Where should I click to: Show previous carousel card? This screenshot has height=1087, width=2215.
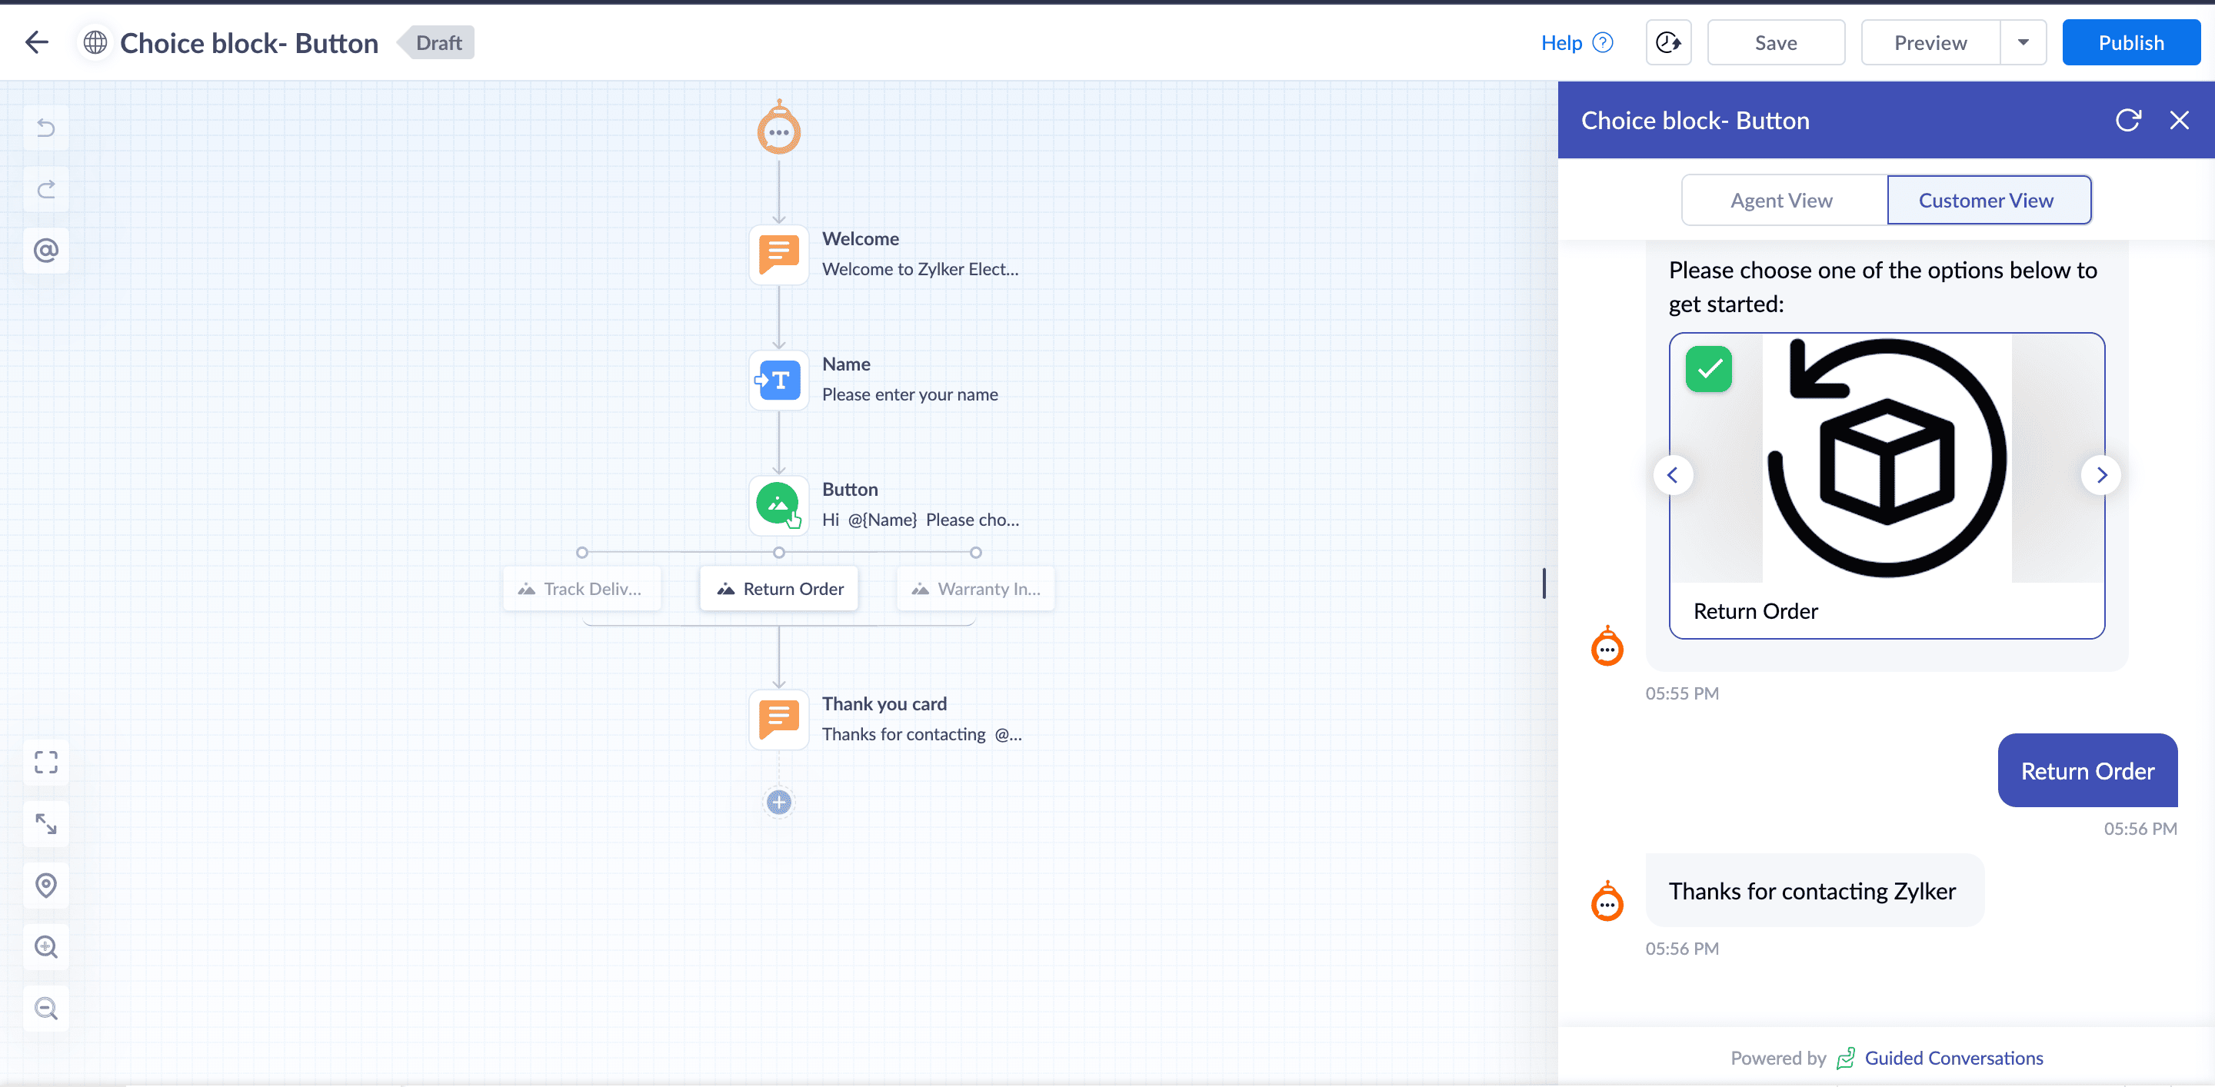1674,475
